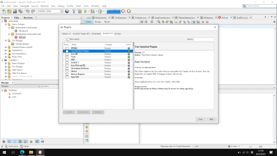
Task: Tick the checkbox for HTML5 plugin
Action: pyautogui.click(x=67, y=48)
